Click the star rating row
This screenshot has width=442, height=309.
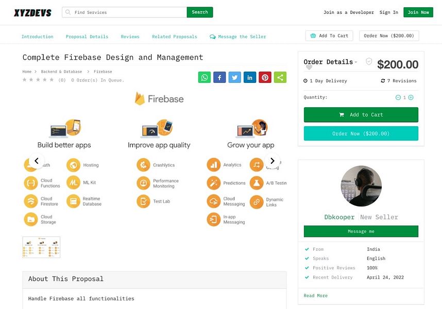(x=38, y=80)
